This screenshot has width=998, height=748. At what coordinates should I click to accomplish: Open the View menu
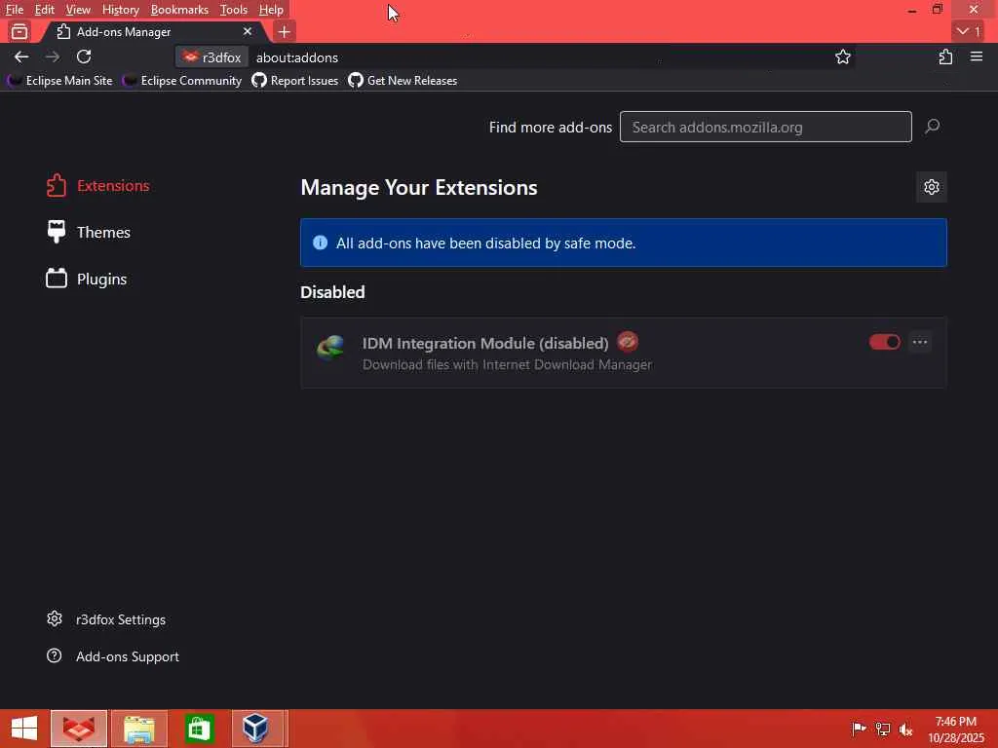pyautogui.click(x=78, y=10)
